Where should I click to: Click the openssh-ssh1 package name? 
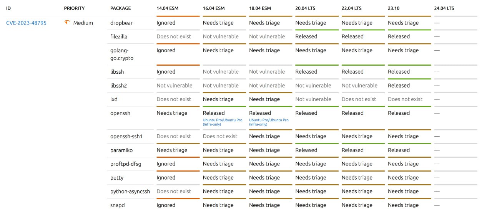click(x=126, y=136)
